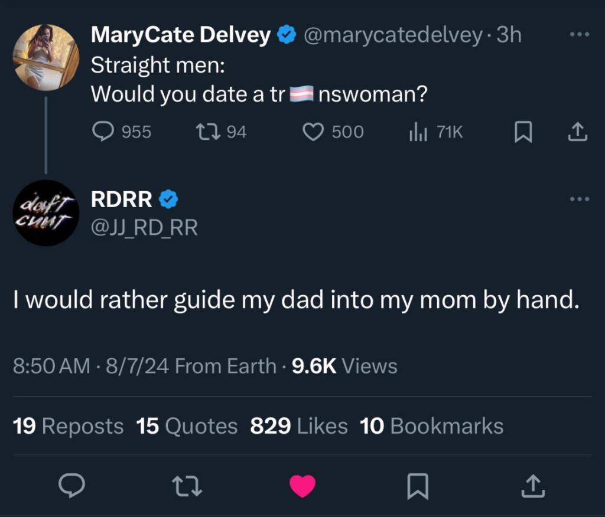Bookmark MaryCate Delvey's post
This screenshot has width=605, height=517.
(522, 132)
